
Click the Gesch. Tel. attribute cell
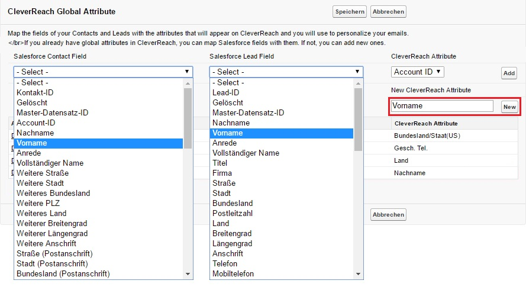[454, 149]
